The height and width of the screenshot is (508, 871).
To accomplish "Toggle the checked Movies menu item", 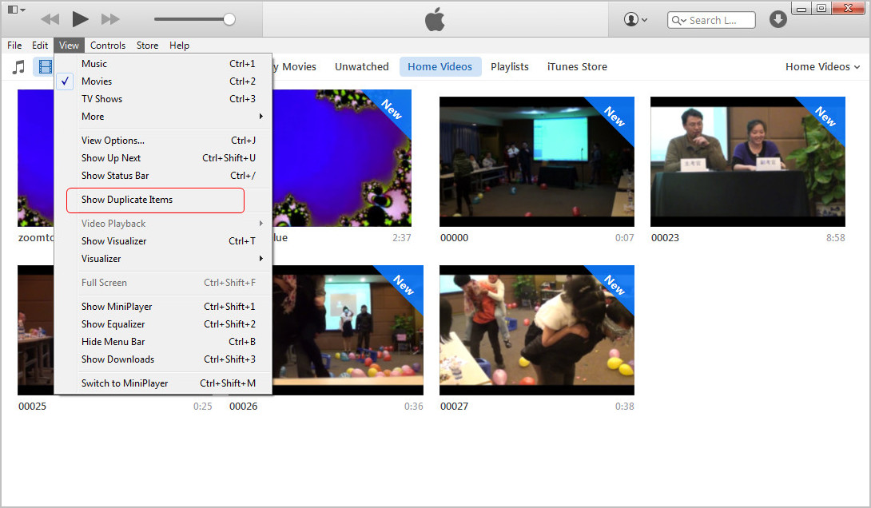I will (x=163, y=81).
